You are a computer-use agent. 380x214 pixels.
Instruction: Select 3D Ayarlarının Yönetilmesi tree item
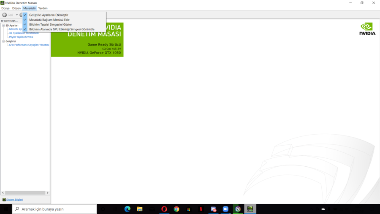[24, 33]
